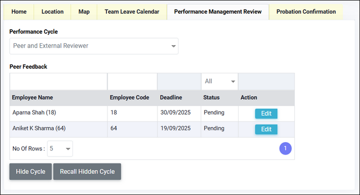Screen dimensions: 360x195
Task: Expand the Performance Cycle dropdown
Action: [94, 46]
